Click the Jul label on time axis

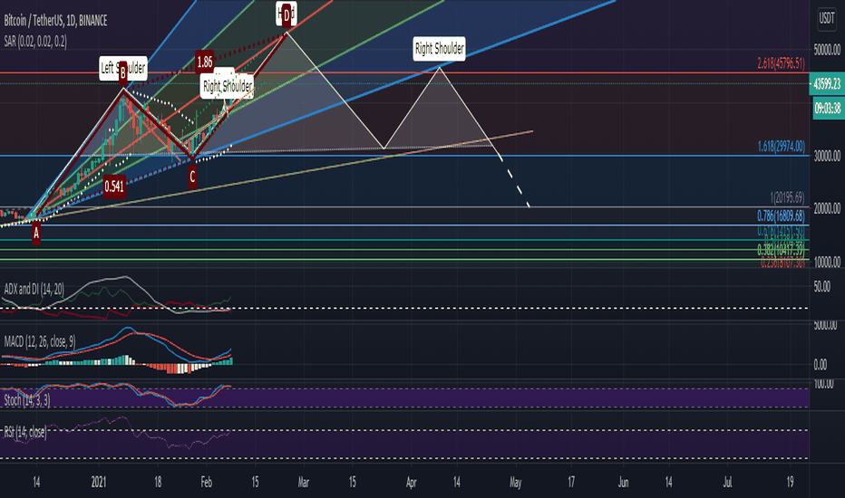[x=727, y=482]
